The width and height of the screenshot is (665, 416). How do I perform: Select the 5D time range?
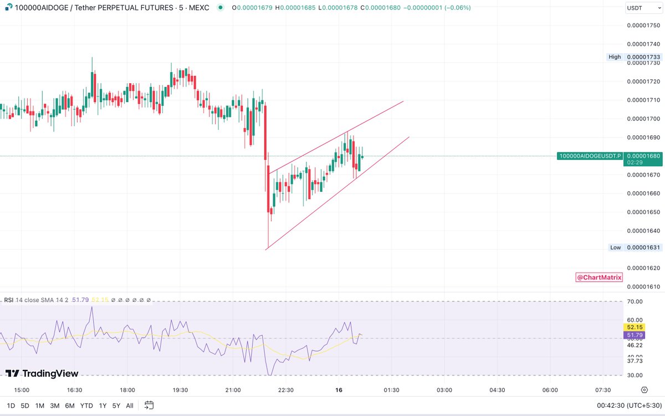pos(25,405)
